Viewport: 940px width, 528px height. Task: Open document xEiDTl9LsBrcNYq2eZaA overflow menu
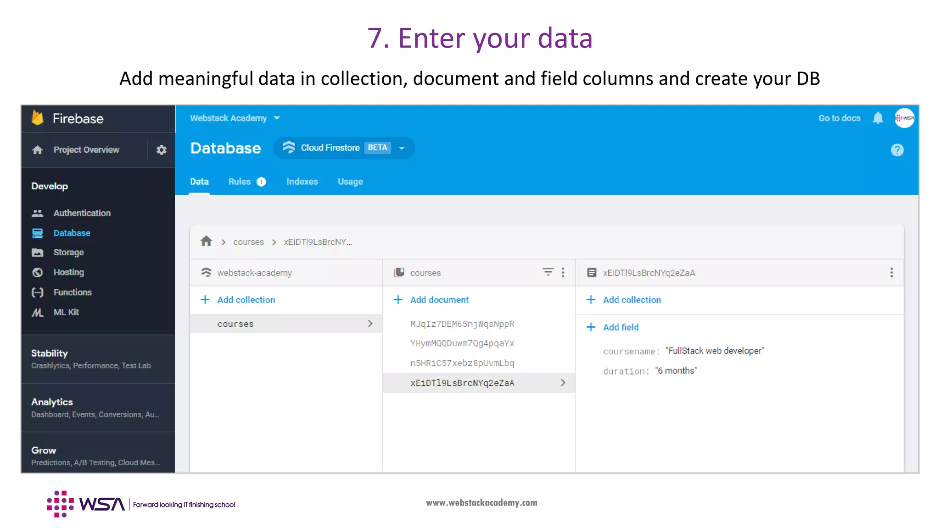(891, 273)
